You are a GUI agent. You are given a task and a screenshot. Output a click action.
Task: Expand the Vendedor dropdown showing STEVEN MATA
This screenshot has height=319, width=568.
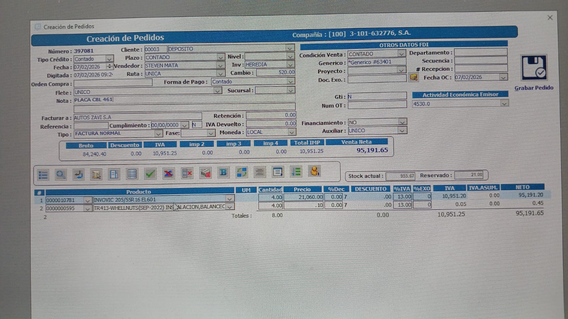tap(220, 66)
